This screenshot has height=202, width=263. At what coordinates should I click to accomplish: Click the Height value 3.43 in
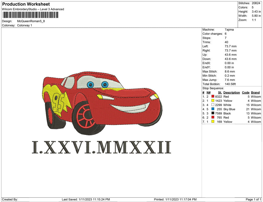[256, 12]
